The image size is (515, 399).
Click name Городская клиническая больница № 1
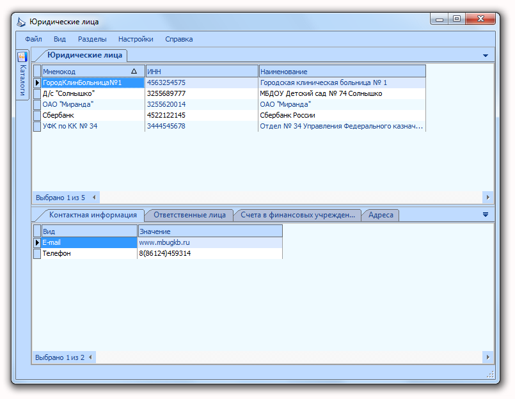(324, 82)
